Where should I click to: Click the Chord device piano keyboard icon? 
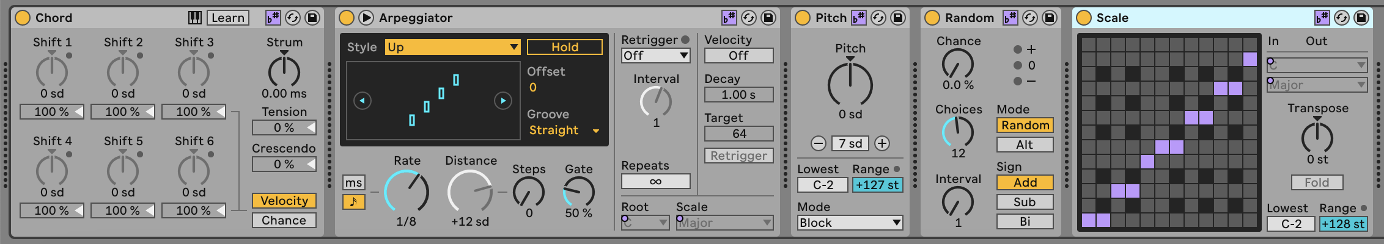click(194, 18)
